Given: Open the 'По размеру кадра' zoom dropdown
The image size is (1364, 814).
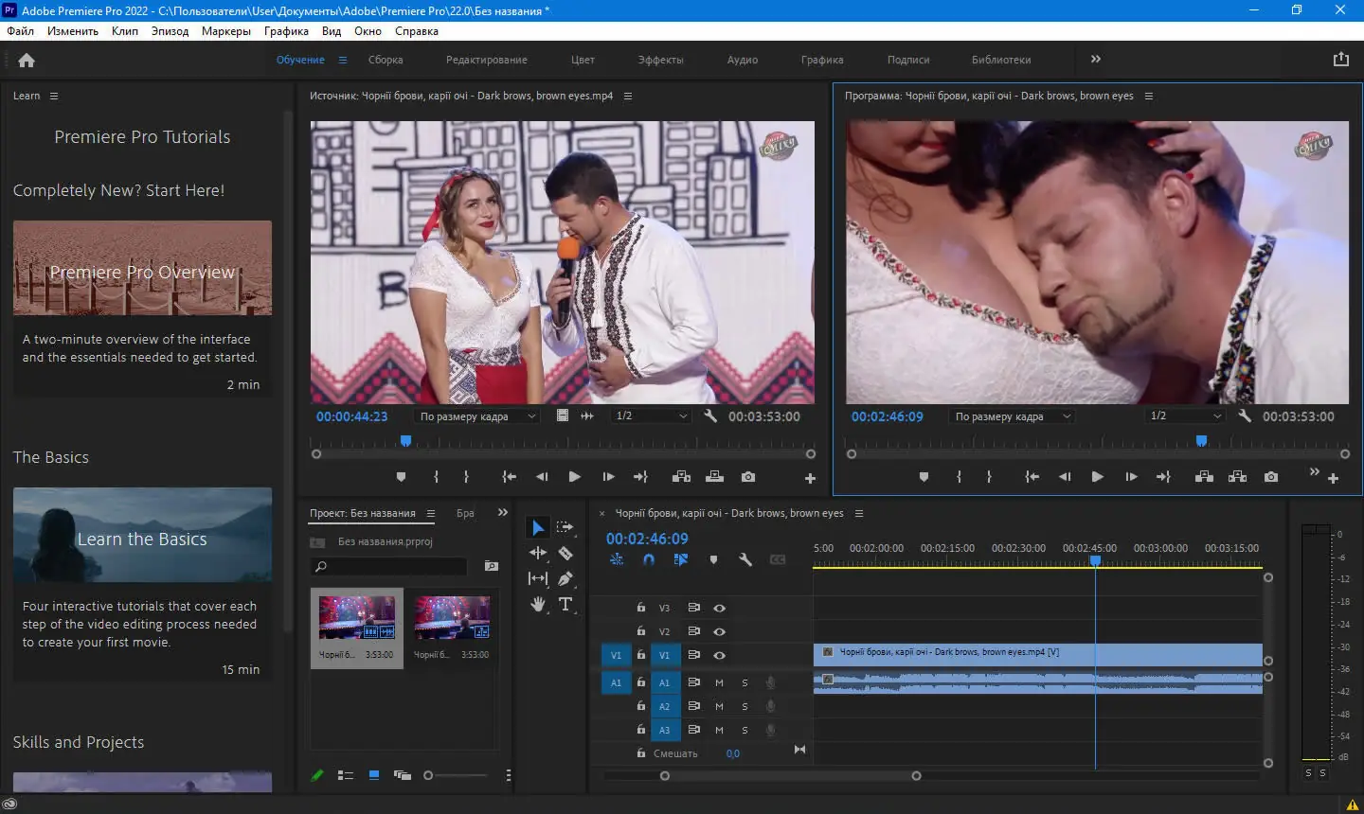Looking at the screenshot, I should coord(476,416).
